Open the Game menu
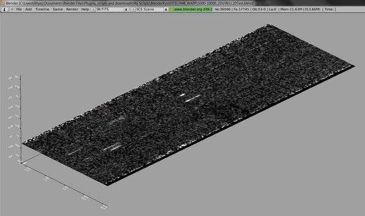 58,9
